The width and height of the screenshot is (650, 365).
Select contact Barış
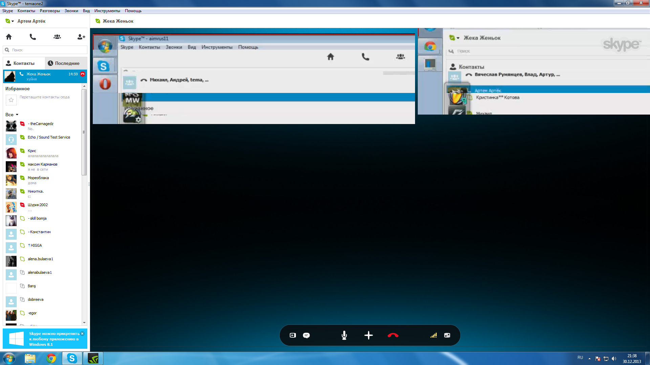[42, 288]
